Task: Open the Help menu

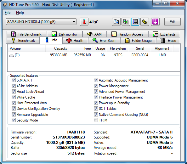Action: pos(20,13)
